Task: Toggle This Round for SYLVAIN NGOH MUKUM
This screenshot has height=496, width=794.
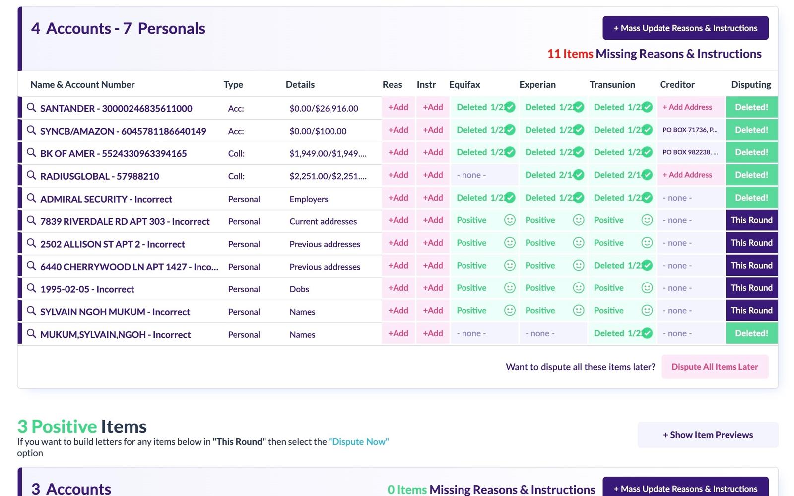Action: pyautogui.click(x=751, y=311)
